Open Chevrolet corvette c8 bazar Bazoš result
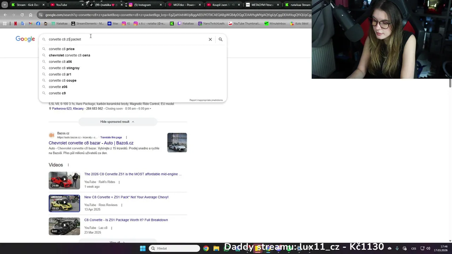Screen dimensions: 452x254 point(91,143)
